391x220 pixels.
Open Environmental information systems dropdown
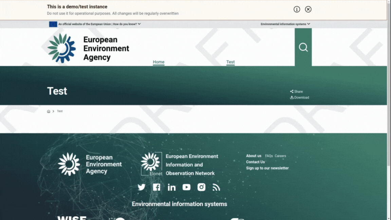pos(285,24)
